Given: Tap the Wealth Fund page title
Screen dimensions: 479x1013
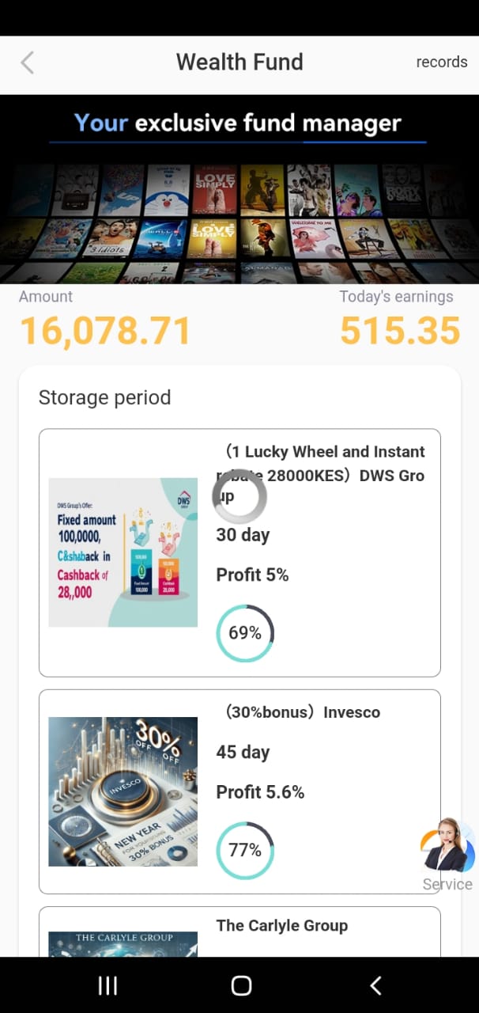Looking at the screenshot, I should click(x=239, y=63).
